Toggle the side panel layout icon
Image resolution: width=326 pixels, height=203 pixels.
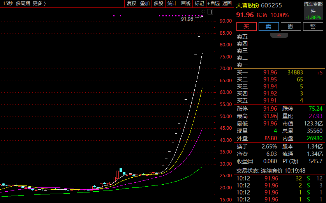click(x=210, y=11)
